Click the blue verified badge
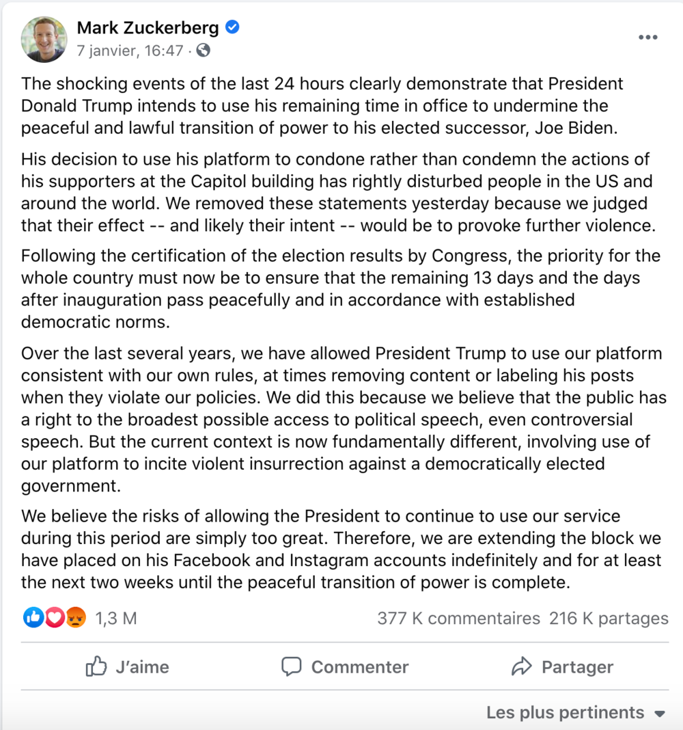 pyautogui.click(x=233, y=27)
